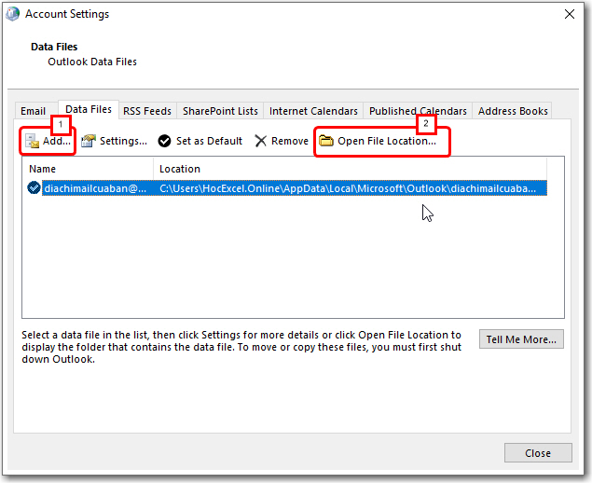Open the RSS Feeds tab
This screenshot has width=592, height=483.
[x=147, y=111]
